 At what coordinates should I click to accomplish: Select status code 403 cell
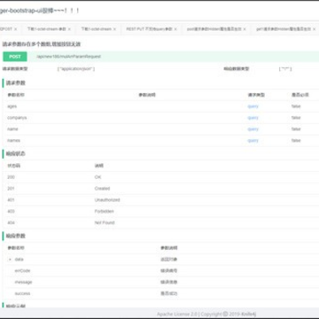click(x=11, y=211)
